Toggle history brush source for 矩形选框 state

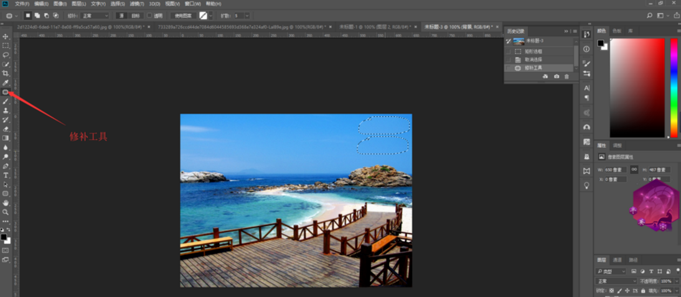tap(508, 52)
